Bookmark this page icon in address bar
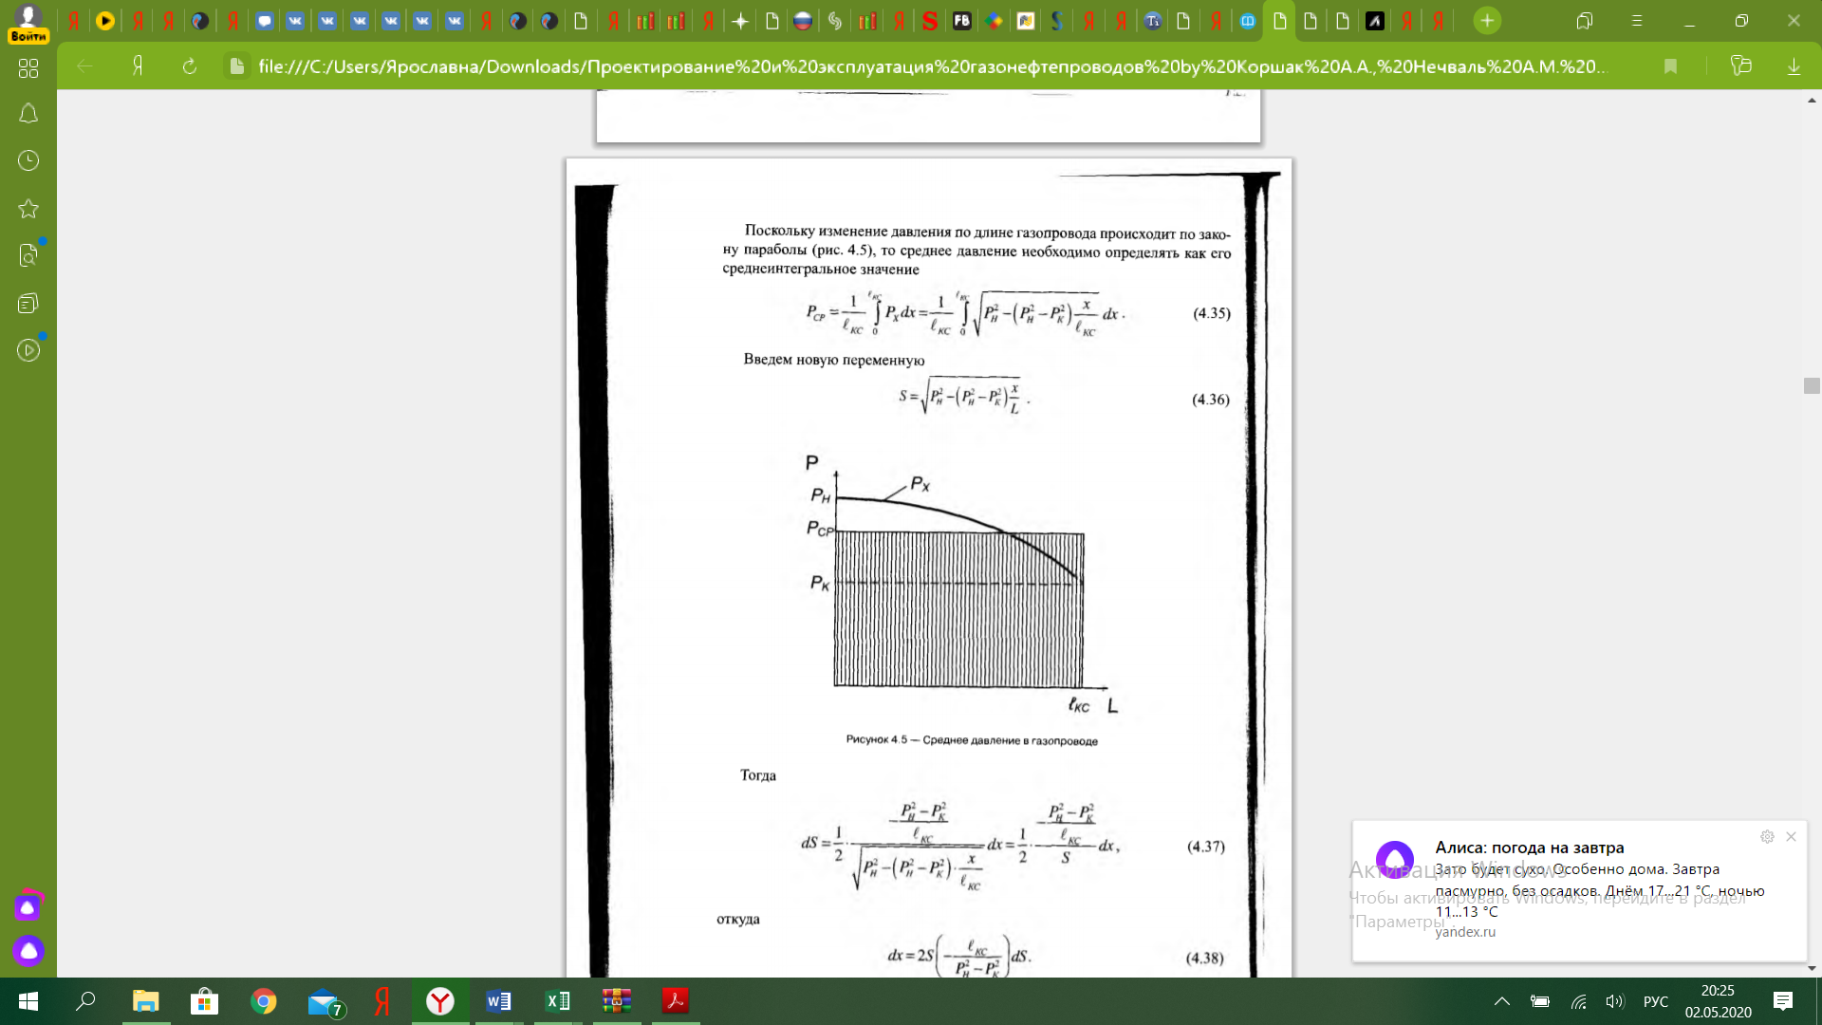 coord(1670,66)
